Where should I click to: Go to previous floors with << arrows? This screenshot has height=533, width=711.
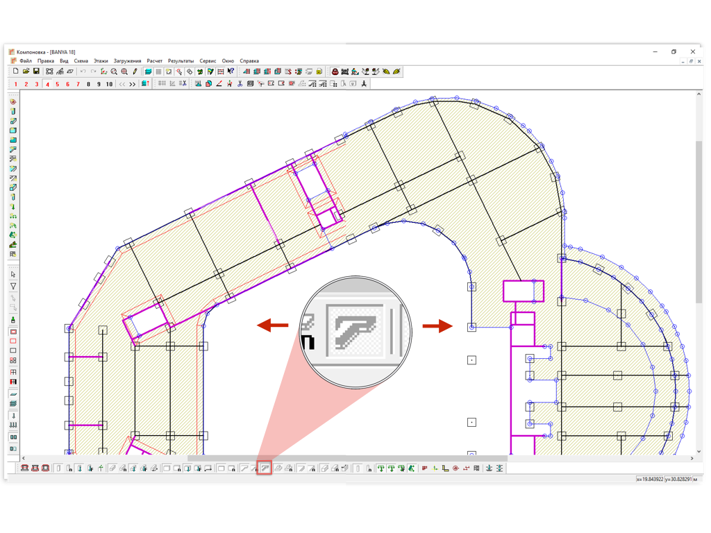(122, 84)
